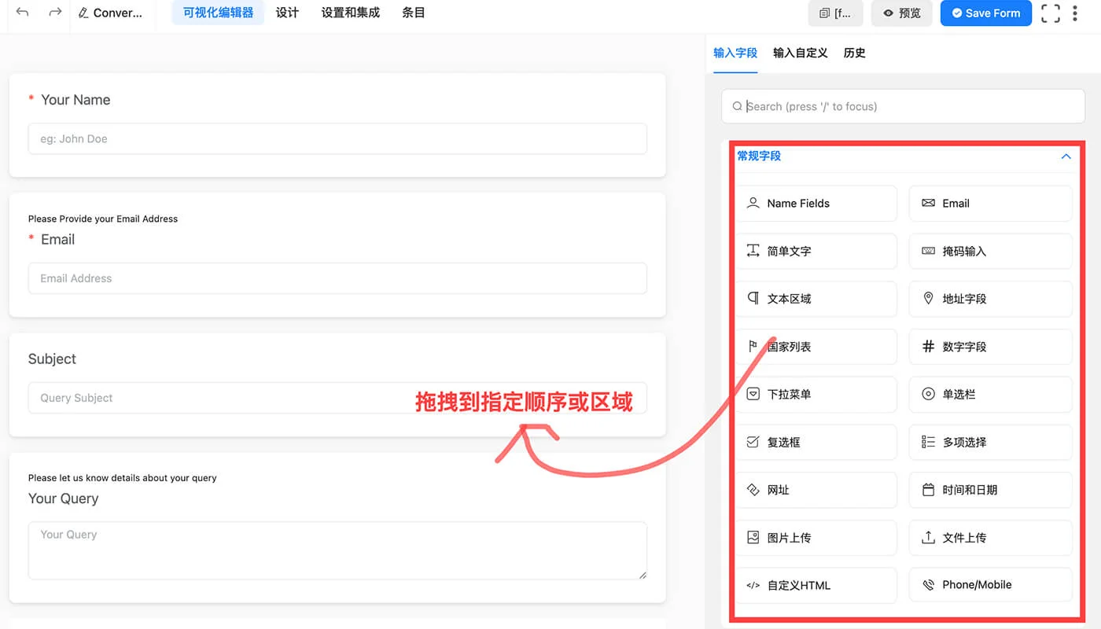Image resolution: width=1101 pixels, height=629 pixels.
Task: Add a 下拉菜单 (dropdown) field
Action: 816,394
